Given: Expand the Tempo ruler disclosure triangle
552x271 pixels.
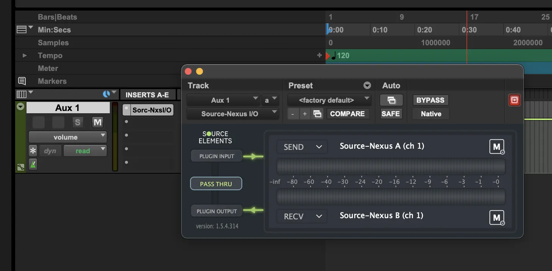Looking at the screenshot, I should (24, 55).
